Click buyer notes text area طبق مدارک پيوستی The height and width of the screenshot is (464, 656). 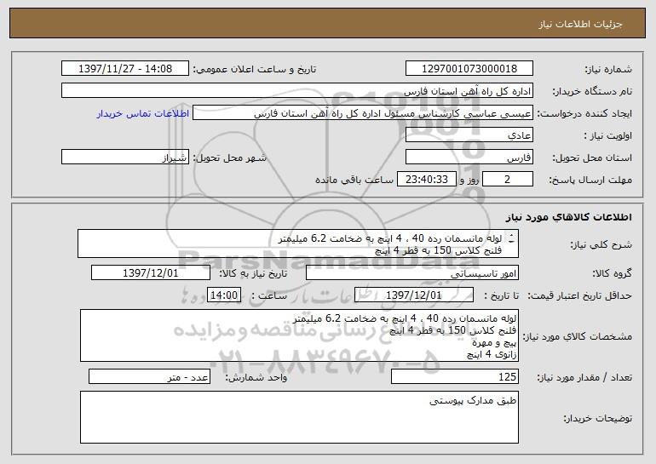tap(299, 417)
